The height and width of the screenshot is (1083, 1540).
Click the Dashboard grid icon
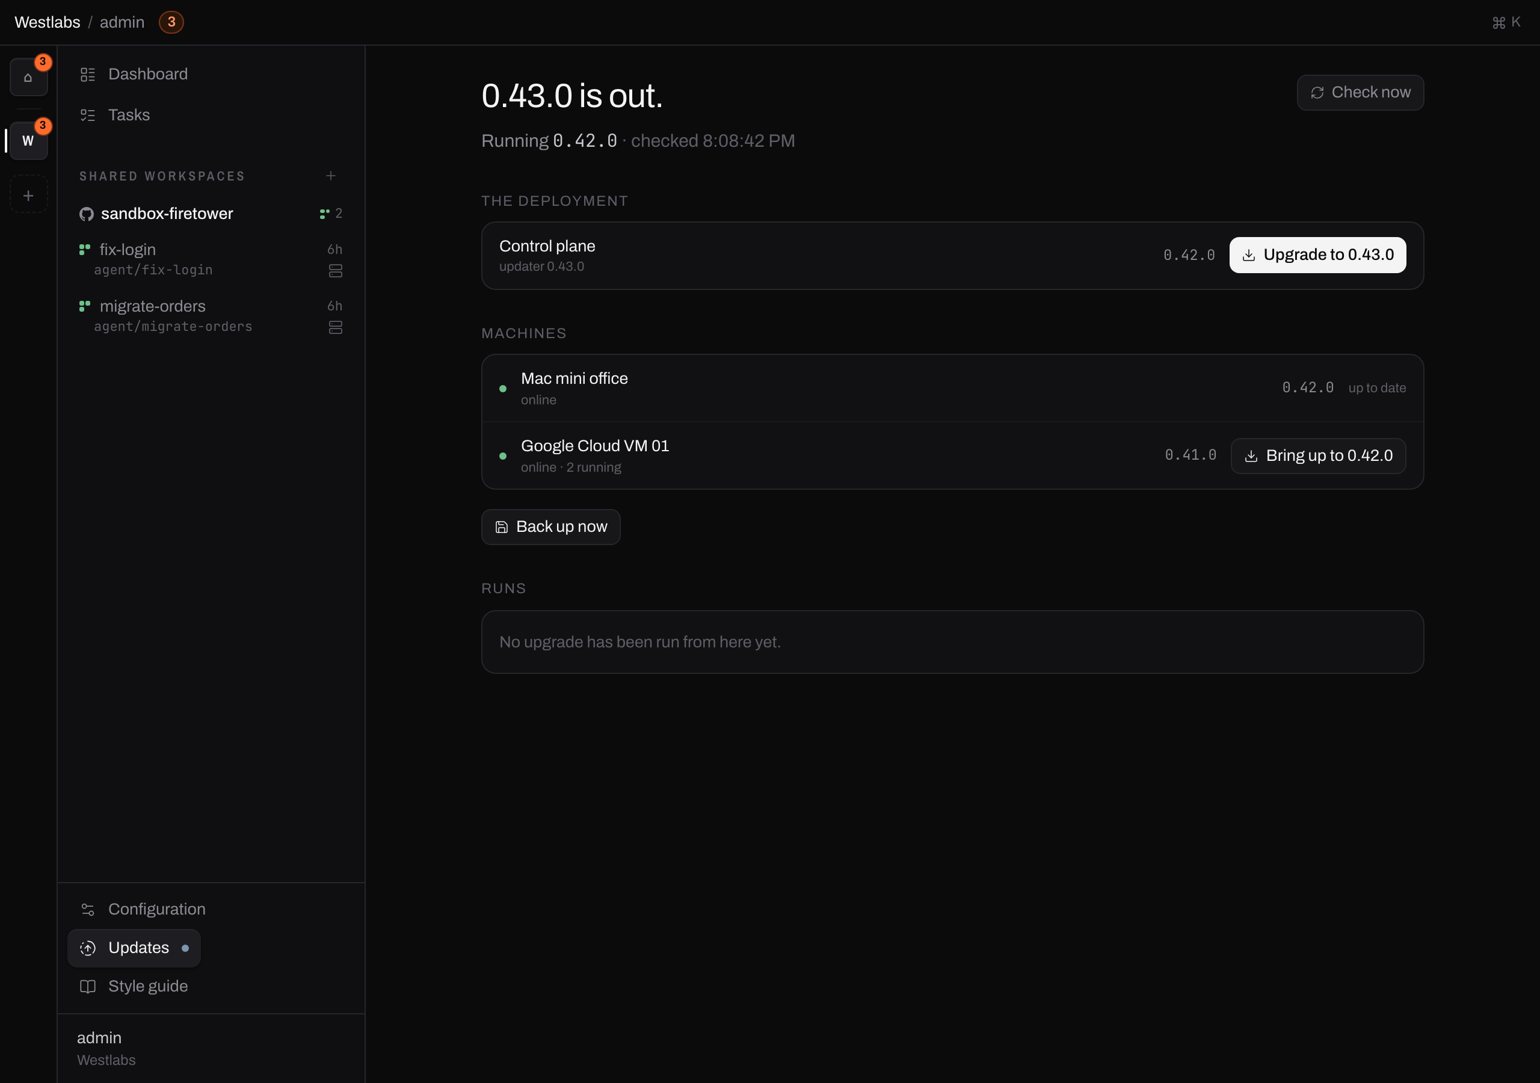point(88,75)
